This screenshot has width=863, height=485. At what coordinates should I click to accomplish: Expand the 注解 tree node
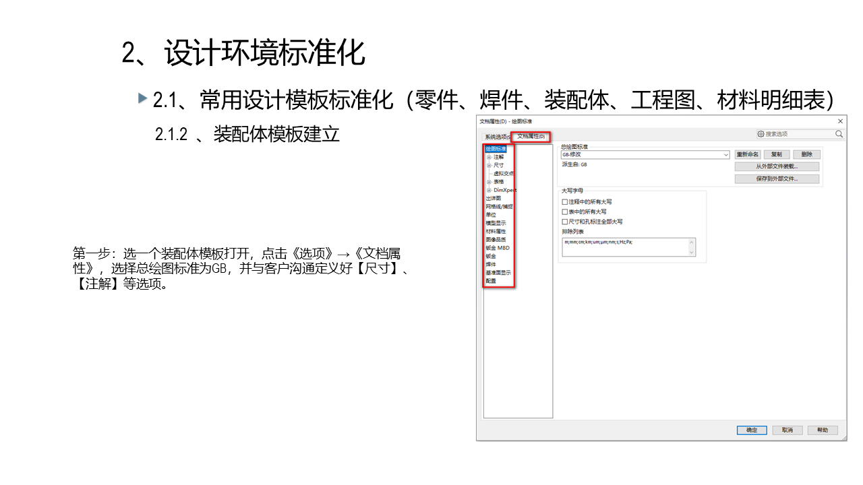(489, 157)
